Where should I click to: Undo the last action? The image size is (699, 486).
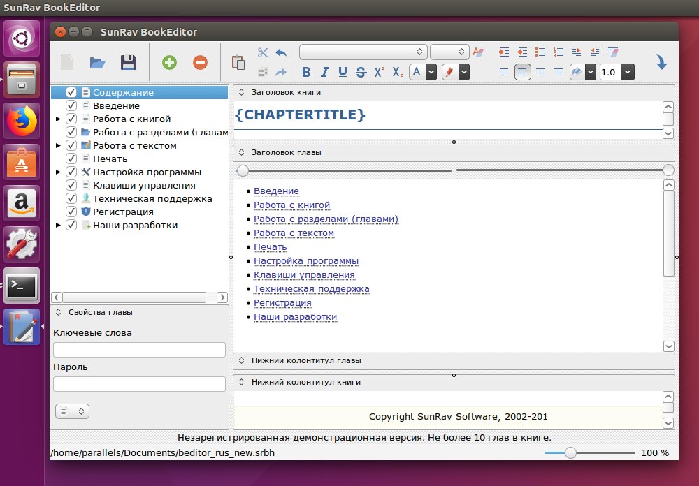coord(281,52)
